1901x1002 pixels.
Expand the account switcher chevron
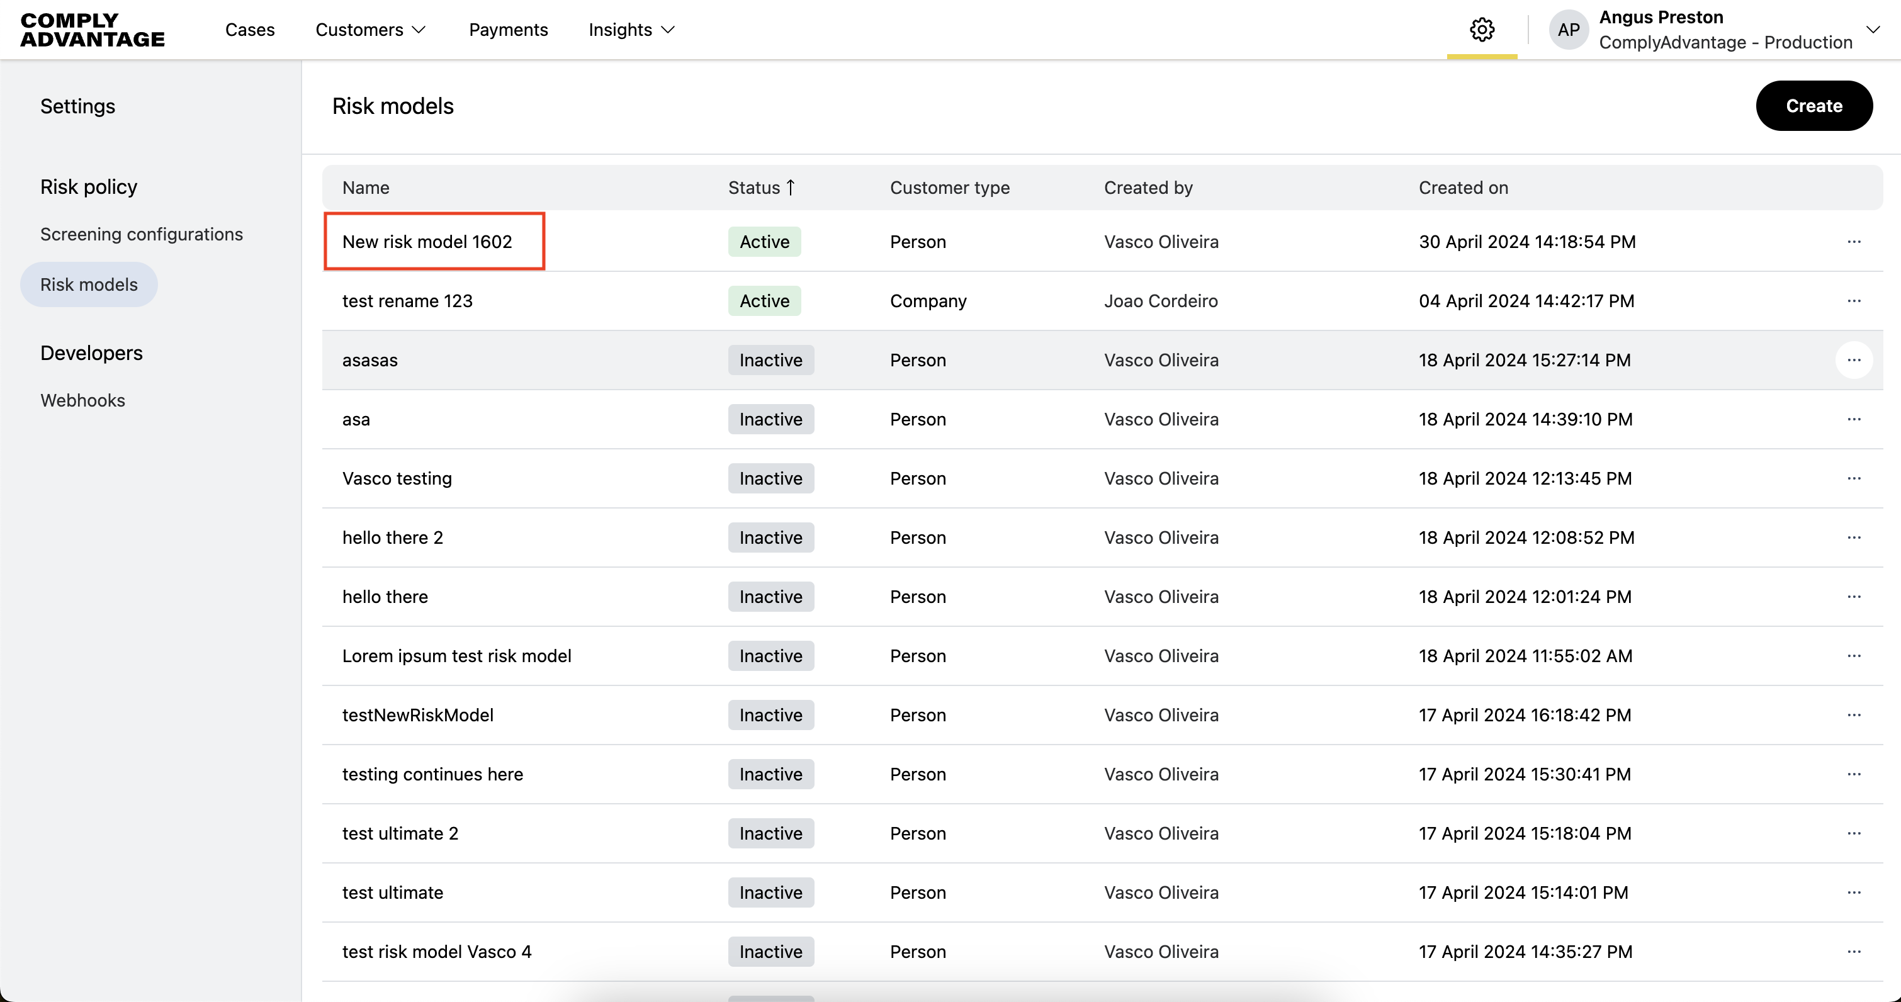[1872, 30]
